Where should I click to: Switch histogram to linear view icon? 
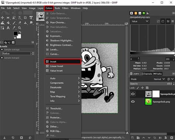(x=158, y=21)
